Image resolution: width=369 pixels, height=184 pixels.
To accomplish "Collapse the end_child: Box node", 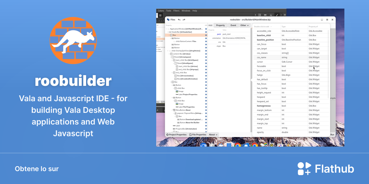I will coord(172,73).
